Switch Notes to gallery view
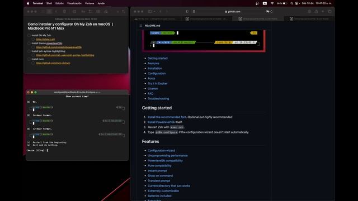 (49, 11)
